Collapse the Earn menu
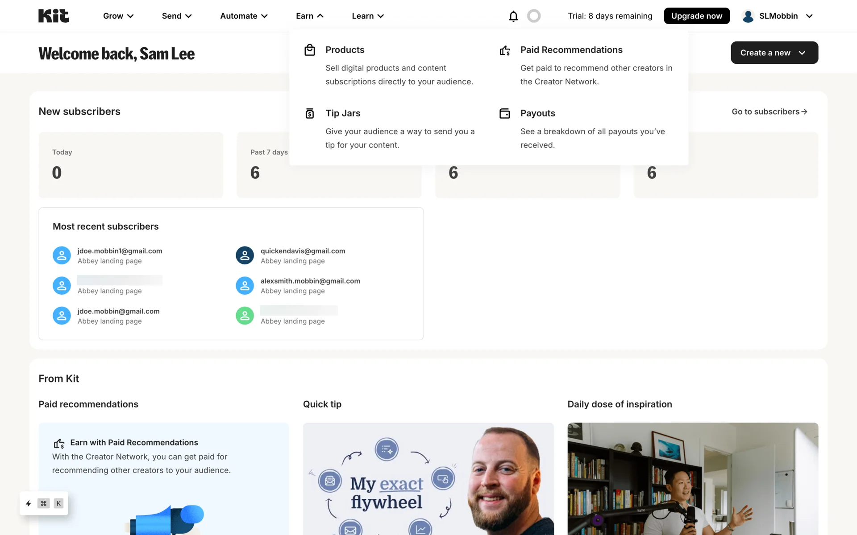The height and width of the screenshot is (535, 857). (x=310, y=16)
